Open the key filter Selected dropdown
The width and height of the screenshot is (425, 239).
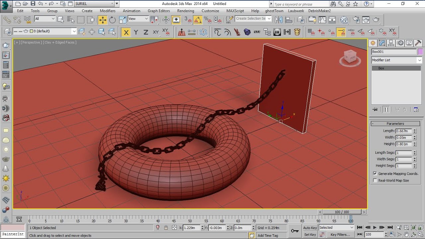pyautogui.click(x=336, y=228)
